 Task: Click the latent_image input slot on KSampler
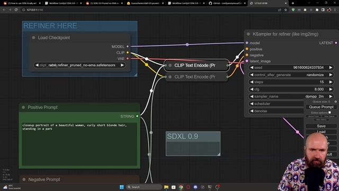point(247,61)
